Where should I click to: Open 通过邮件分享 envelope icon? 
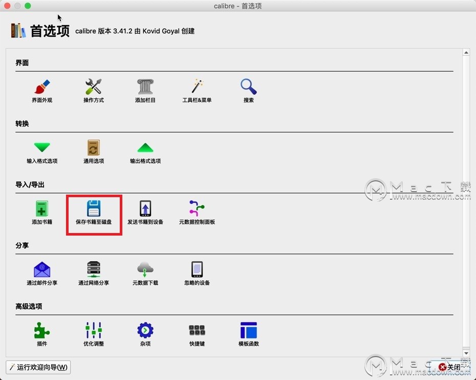(x=42, y=269)
